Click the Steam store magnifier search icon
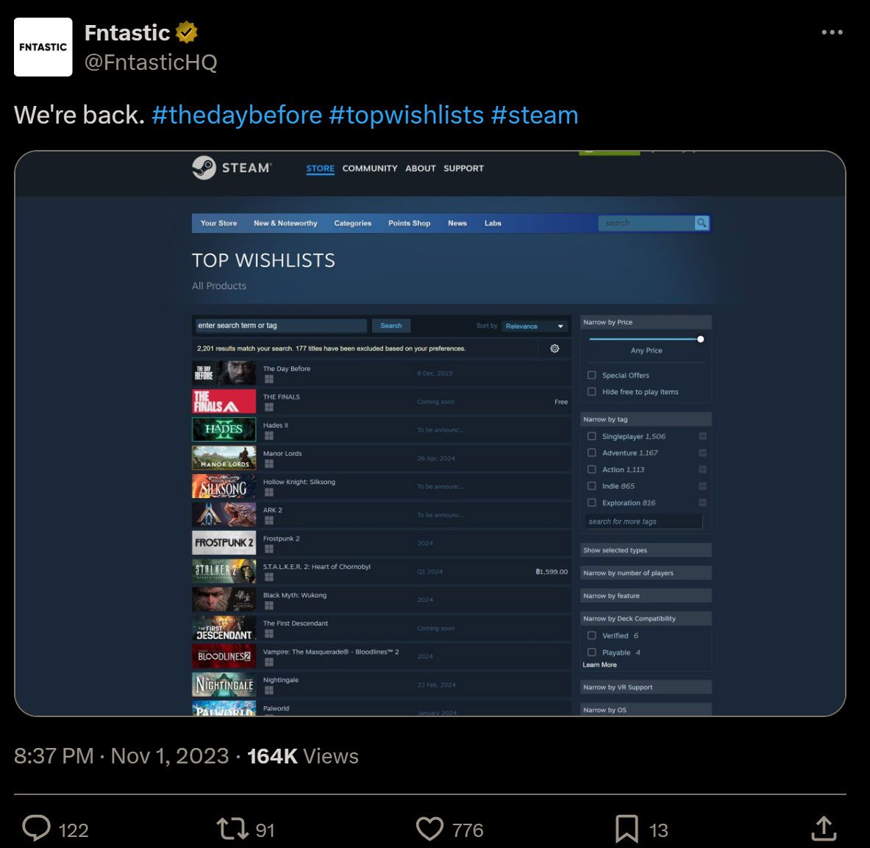The width and height of the screenshot is (870, 848). coord(702,223)
